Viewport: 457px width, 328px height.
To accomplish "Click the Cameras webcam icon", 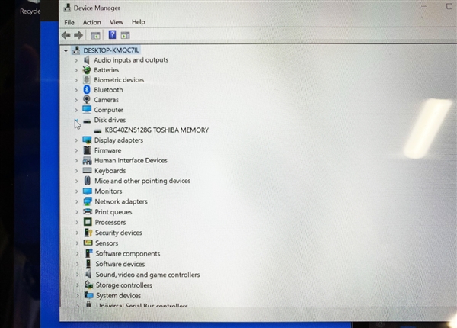I will click(87, 99).
